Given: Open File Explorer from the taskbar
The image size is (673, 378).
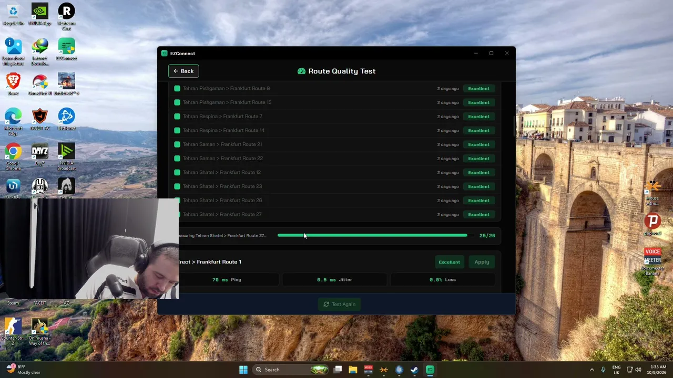Looking at the screenshot, I should (x=353, y=370).
